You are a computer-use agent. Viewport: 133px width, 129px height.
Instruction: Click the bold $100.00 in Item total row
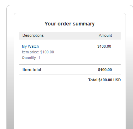pos(105,70)
